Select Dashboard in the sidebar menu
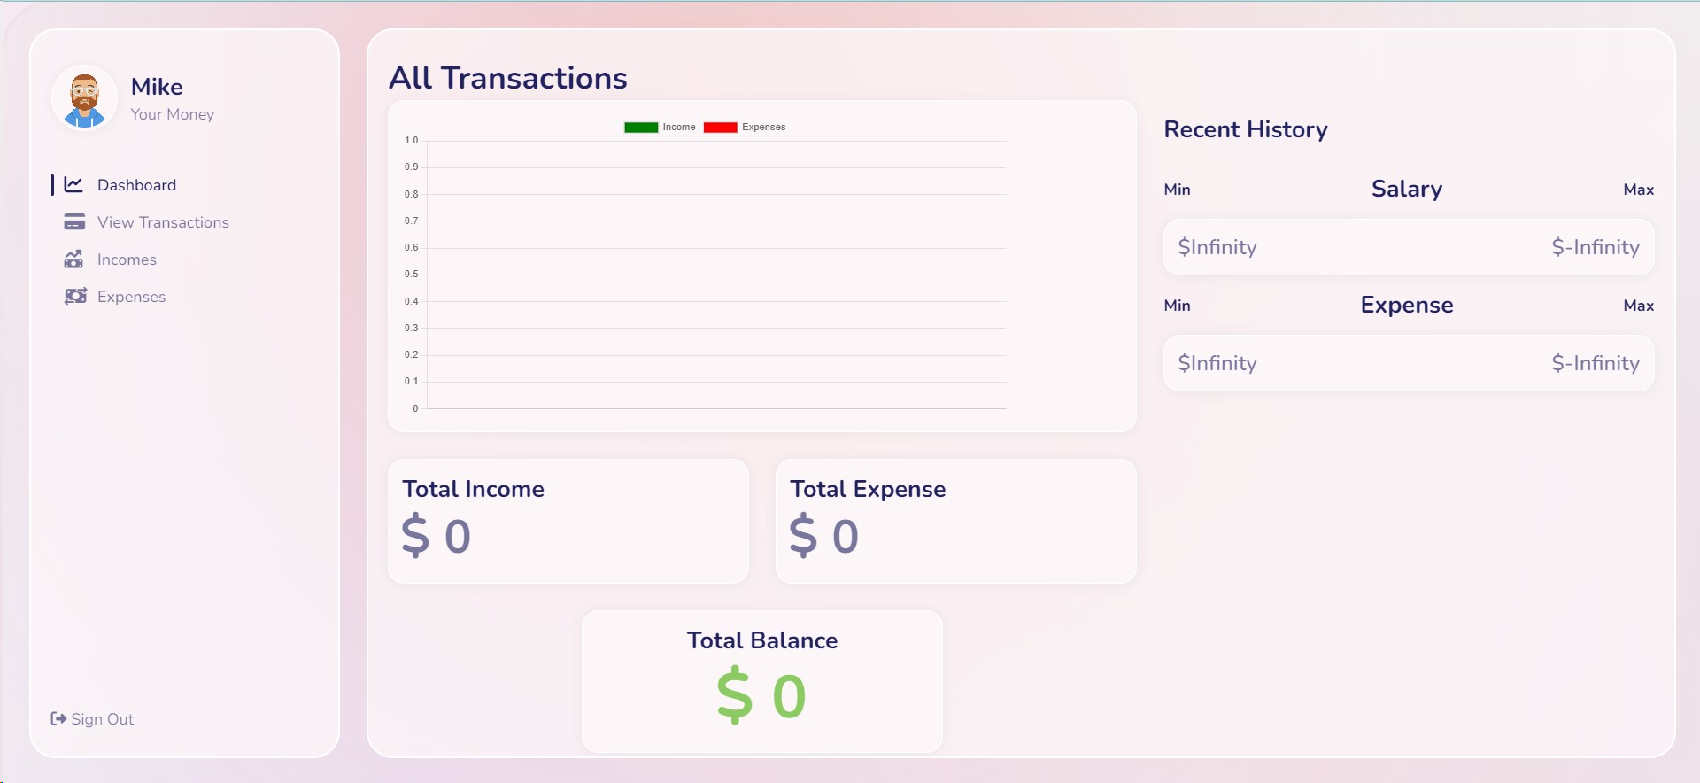1700x783 pixels. point(135,185)
